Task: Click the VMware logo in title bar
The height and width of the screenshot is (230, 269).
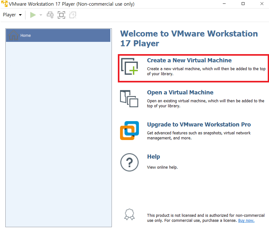Action: click(4, 4)
